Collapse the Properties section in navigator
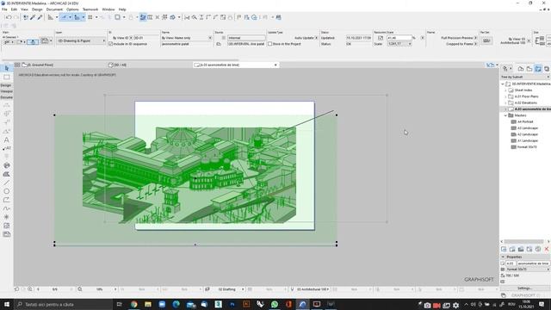This screenshot has height=310, width=551. [503, 257]
